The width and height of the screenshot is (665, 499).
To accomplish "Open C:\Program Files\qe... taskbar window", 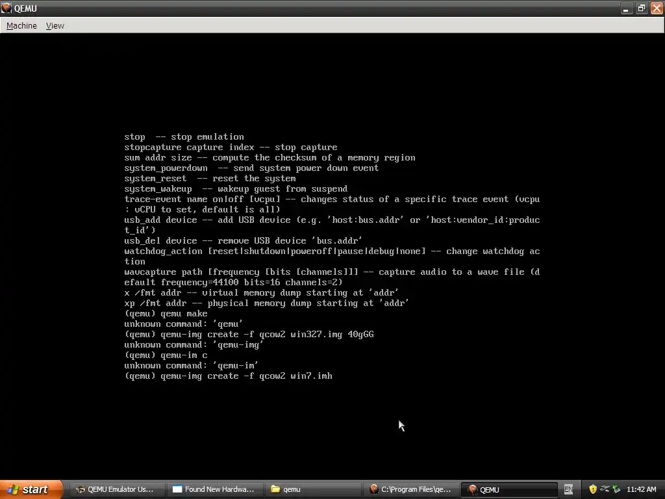I will pyautogui.click(x=410, y=489).
